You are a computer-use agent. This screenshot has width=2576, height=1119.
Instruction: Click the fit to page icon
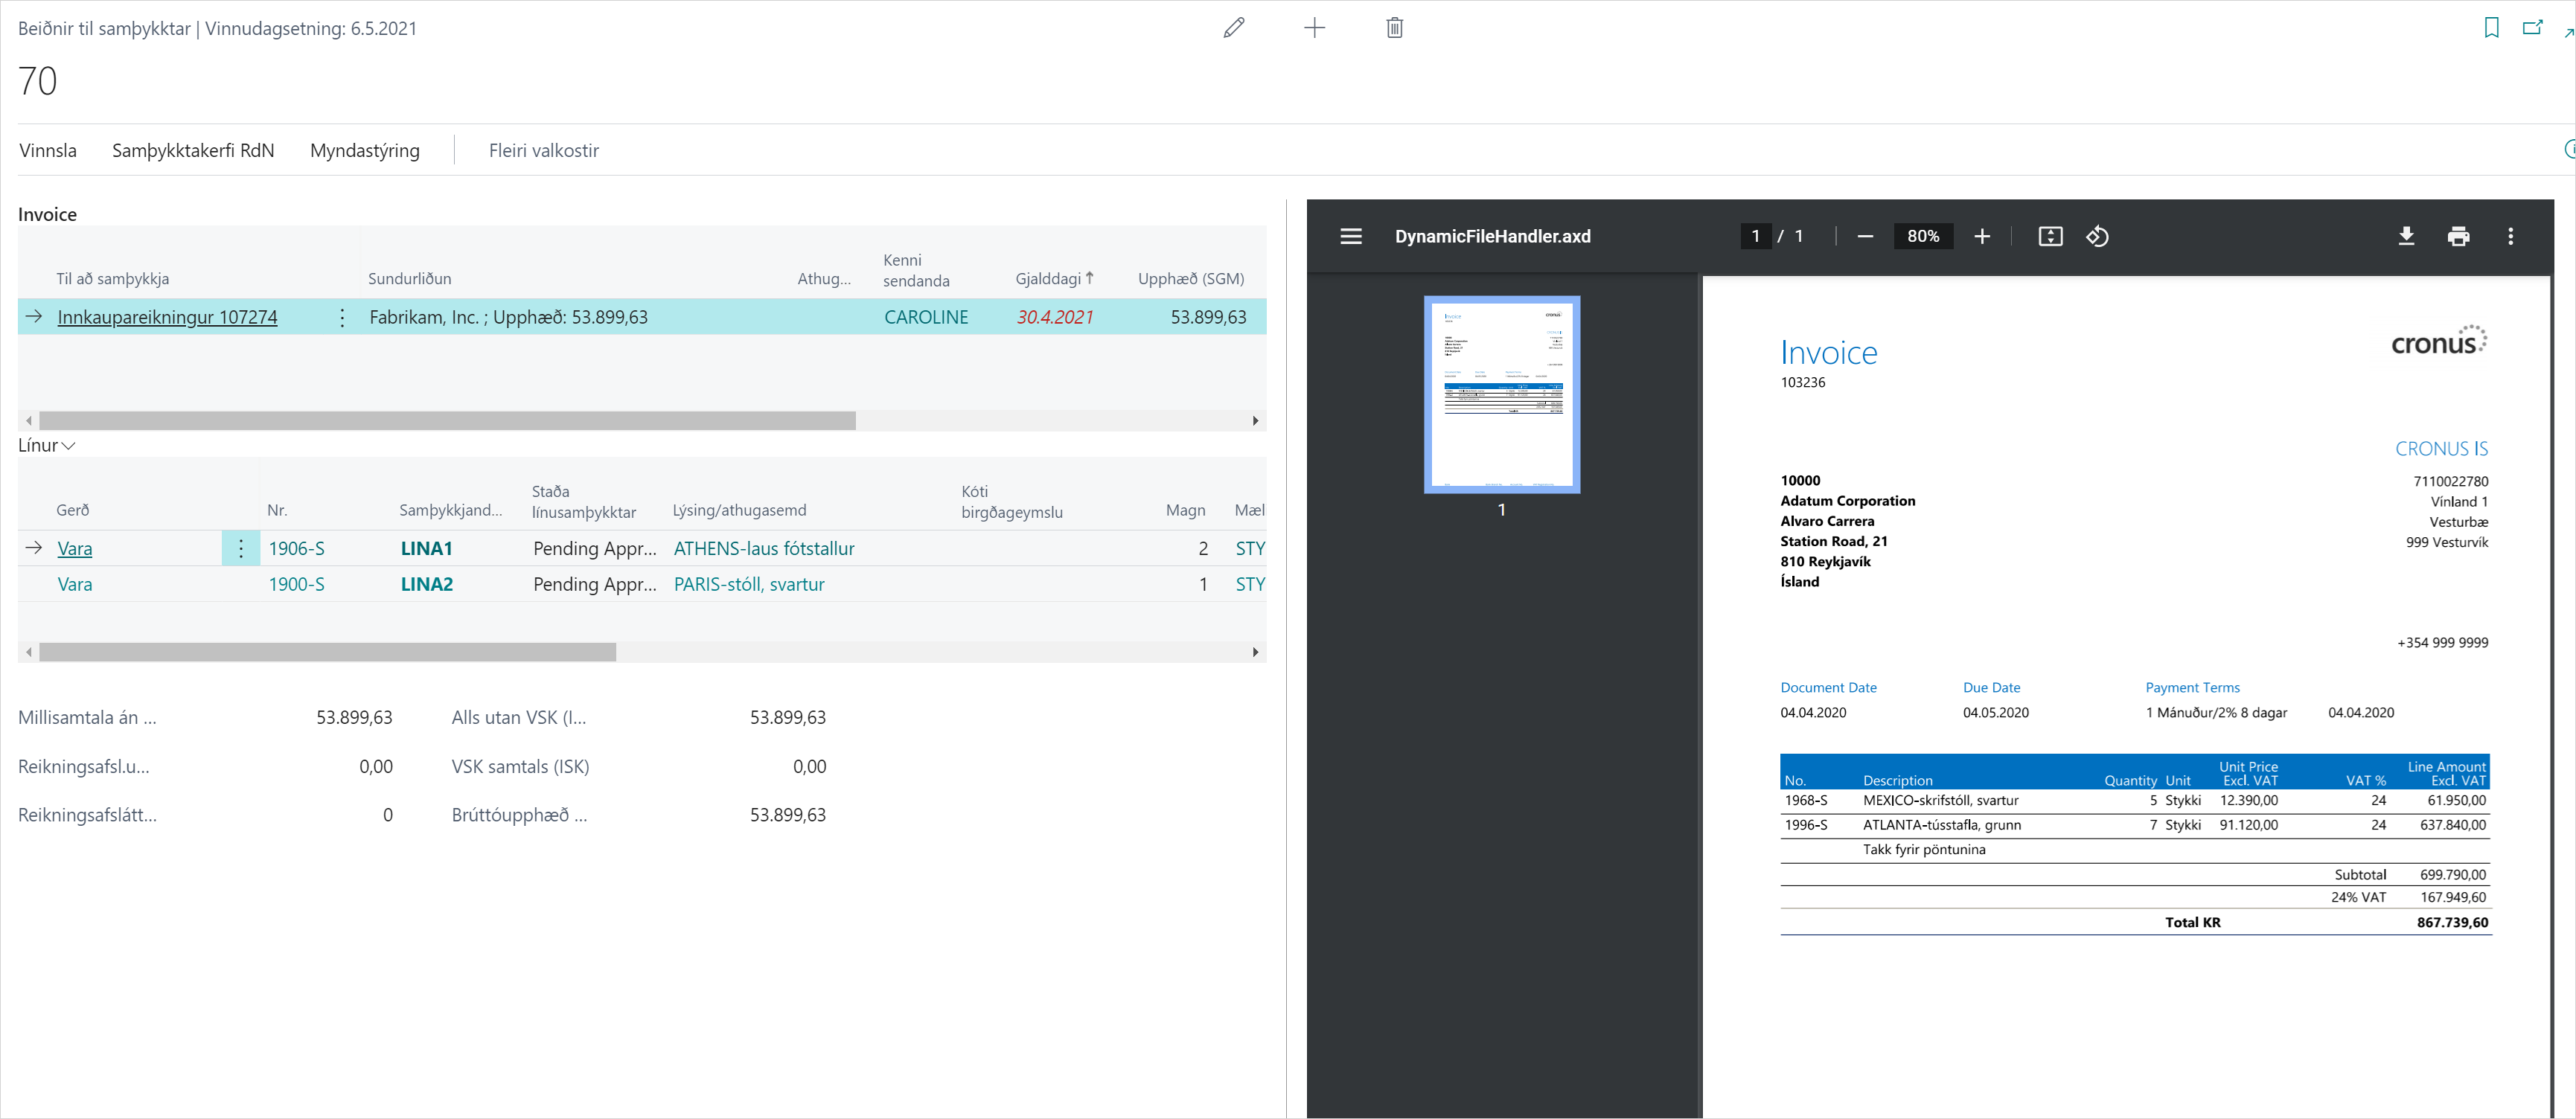(2050, 236)
